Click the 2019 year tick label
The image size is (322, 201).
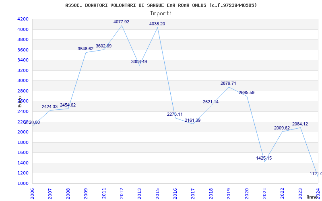point(229,193)
